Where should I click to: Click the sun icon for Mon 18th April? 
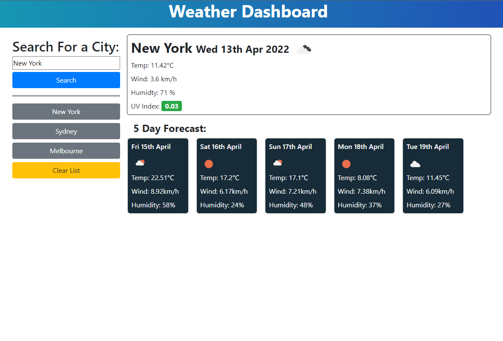(346, 164)
